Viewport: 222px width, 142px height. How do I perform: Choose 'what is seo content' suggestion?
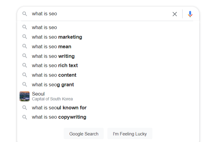click(54, 75)
